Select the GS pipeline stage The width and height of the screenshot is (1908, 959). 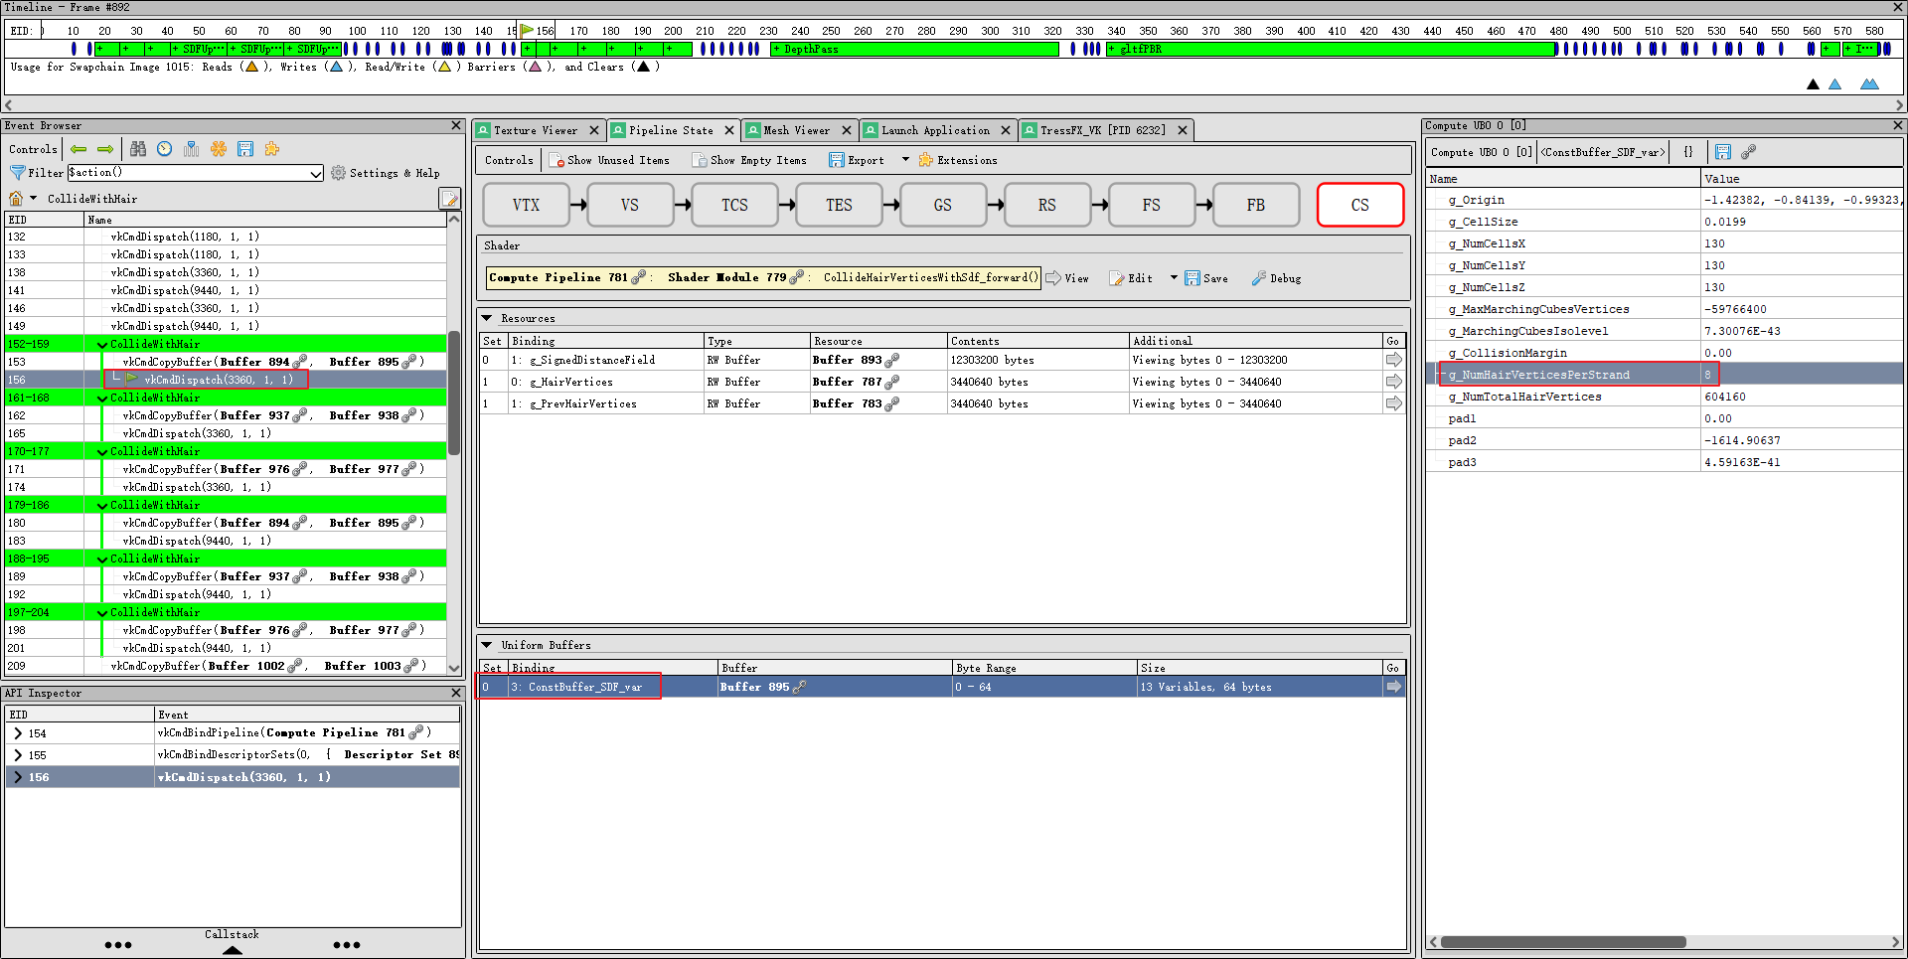[x=943, y=205]
